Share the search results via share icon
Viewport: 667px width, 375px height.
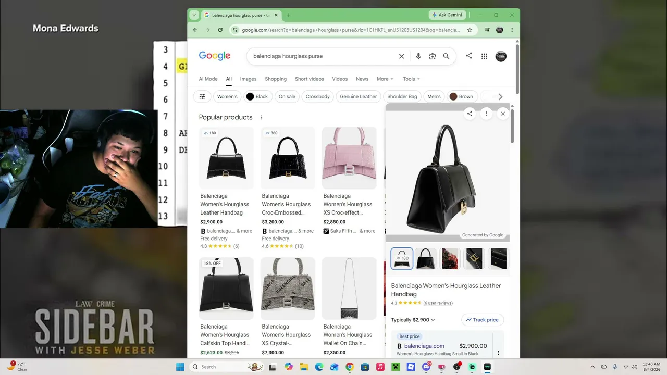click(469, 56)
